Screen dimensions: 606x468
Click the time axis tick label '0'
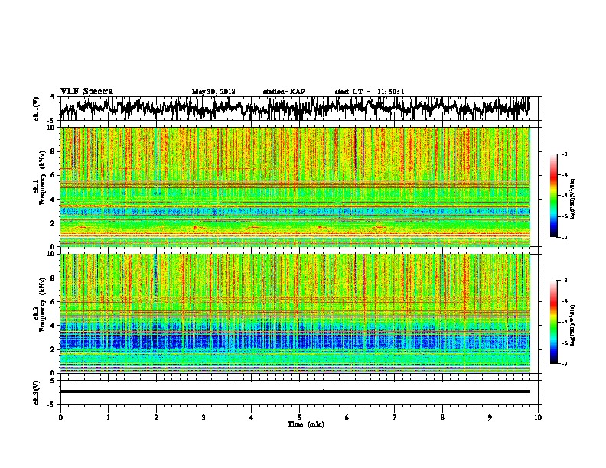(x=60, y=418)
